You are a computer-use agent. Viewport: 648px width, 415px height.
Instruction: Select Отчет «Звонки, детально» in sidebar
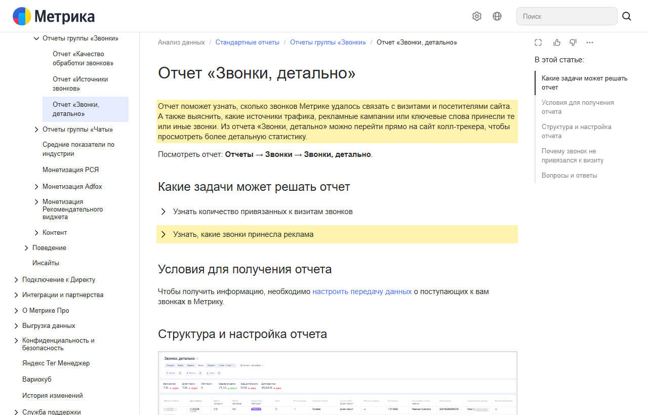pyautogui.click(x=86, y=109)
